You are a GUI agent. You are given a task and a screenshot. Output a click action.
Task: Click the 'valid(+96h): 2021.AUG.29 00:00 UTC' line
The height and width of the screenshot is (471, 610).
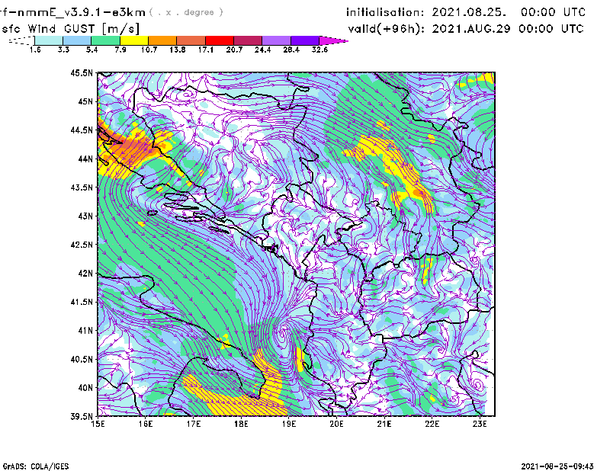466,28
